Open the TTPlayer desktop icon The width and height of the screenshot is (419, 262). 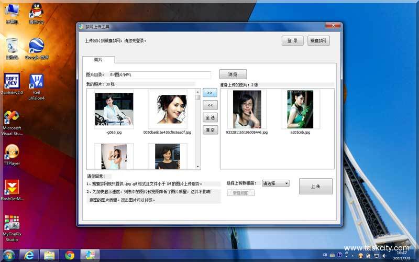pyautogui.click(x=12, y=152)
